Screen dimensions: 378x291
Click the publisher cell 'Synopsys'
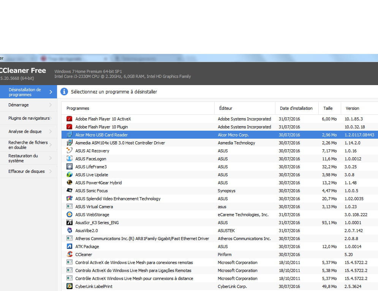pyautogui.click(x=226, y=191)
